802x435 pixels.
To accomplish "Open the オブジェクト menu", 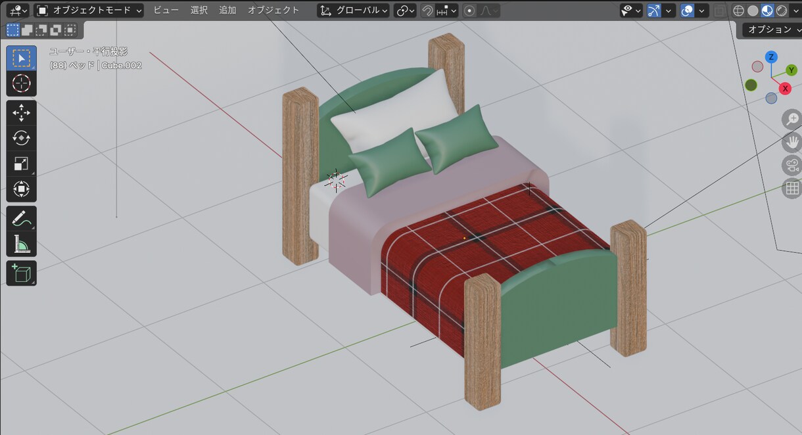I will pyautogui.click(x=273, y=11).
